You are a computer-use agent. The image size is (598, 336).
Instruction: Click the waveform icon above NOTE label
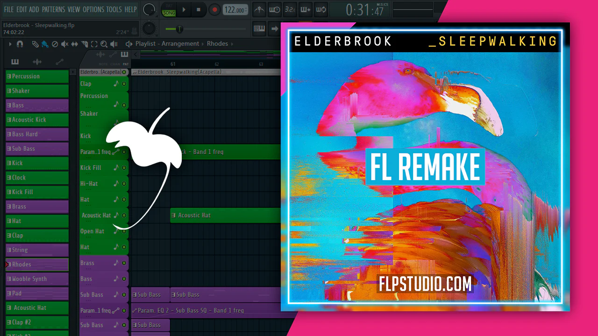pos(100,55)
